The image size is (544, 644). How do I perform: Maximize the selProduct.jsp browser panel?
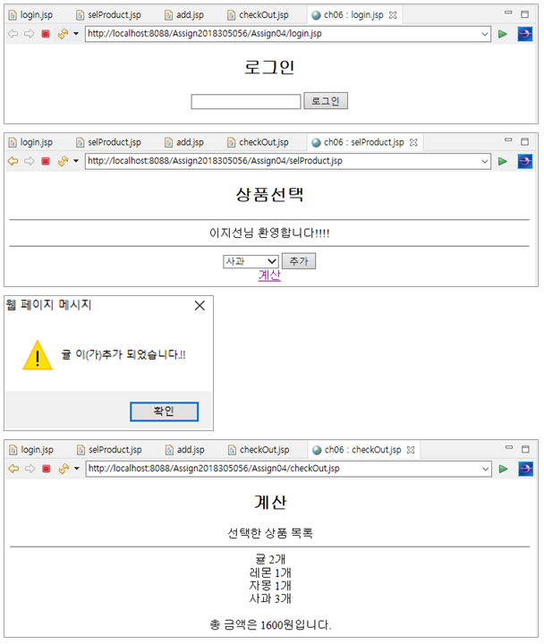click(524, 141)
